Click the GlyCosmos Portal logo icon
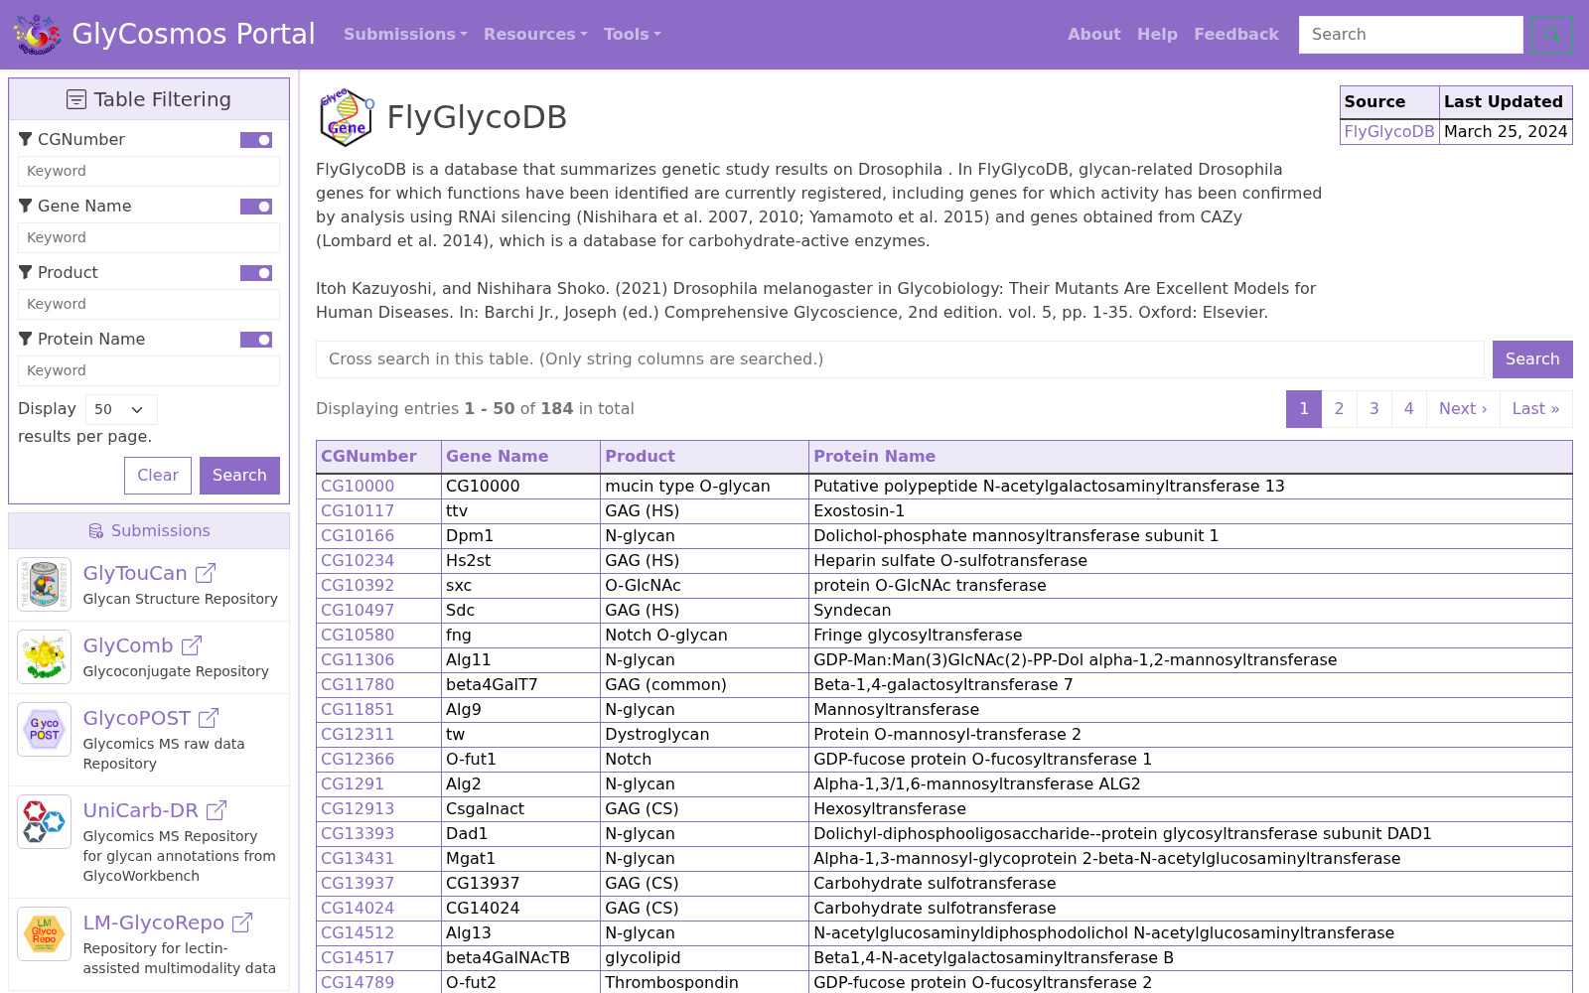1589x993 pixels. point(37,34)
